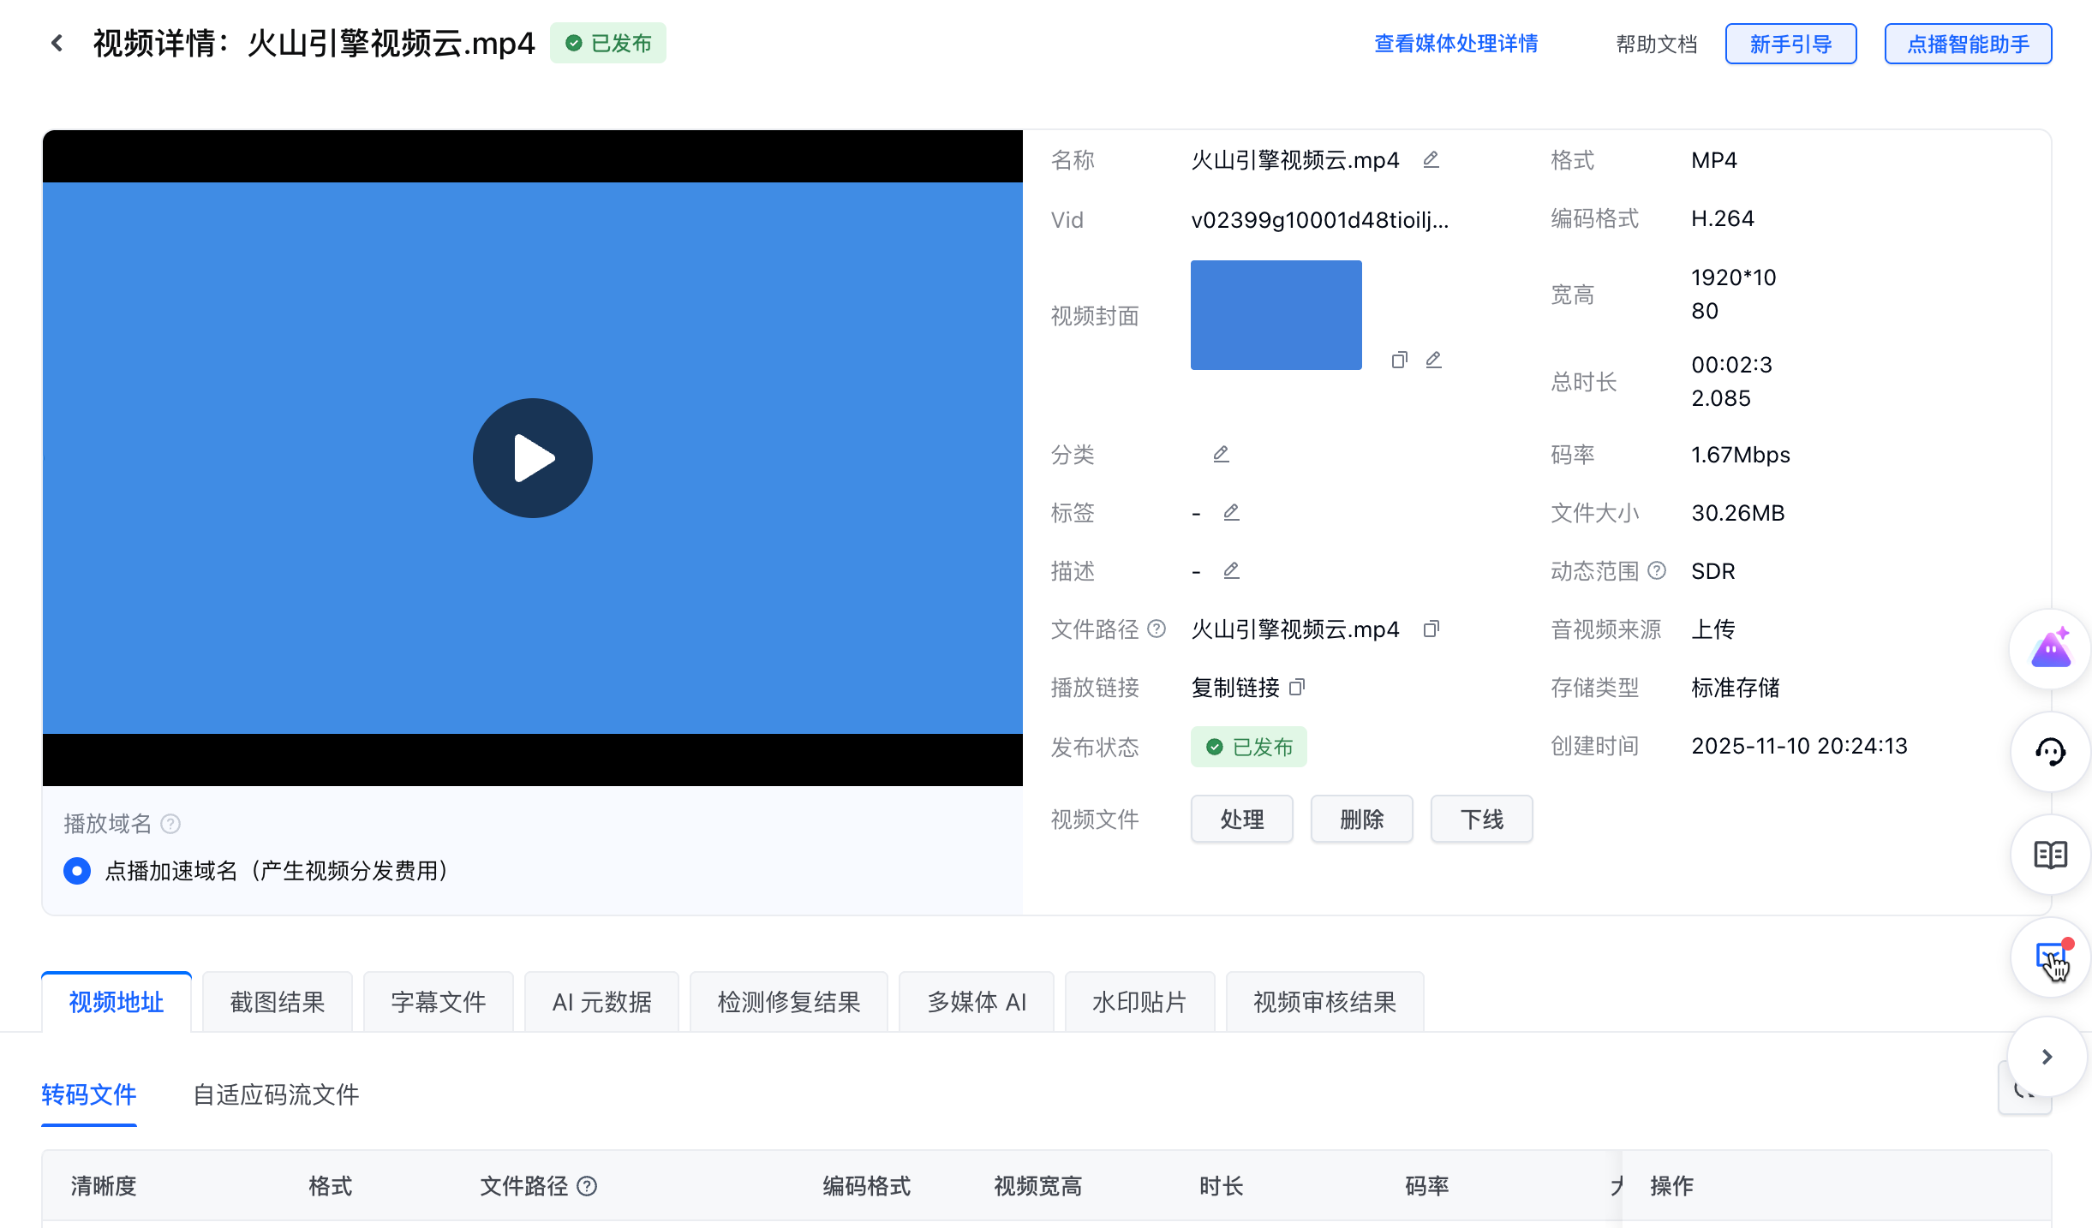Show the 播放域名 help tooltip icon
The width and height of the screenshot is (2092, 1228).
[170, 824]
